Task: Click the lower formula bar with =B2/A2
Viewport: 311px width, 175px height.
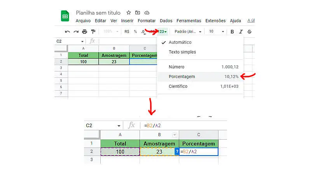Action: click(x=183, y=126)
